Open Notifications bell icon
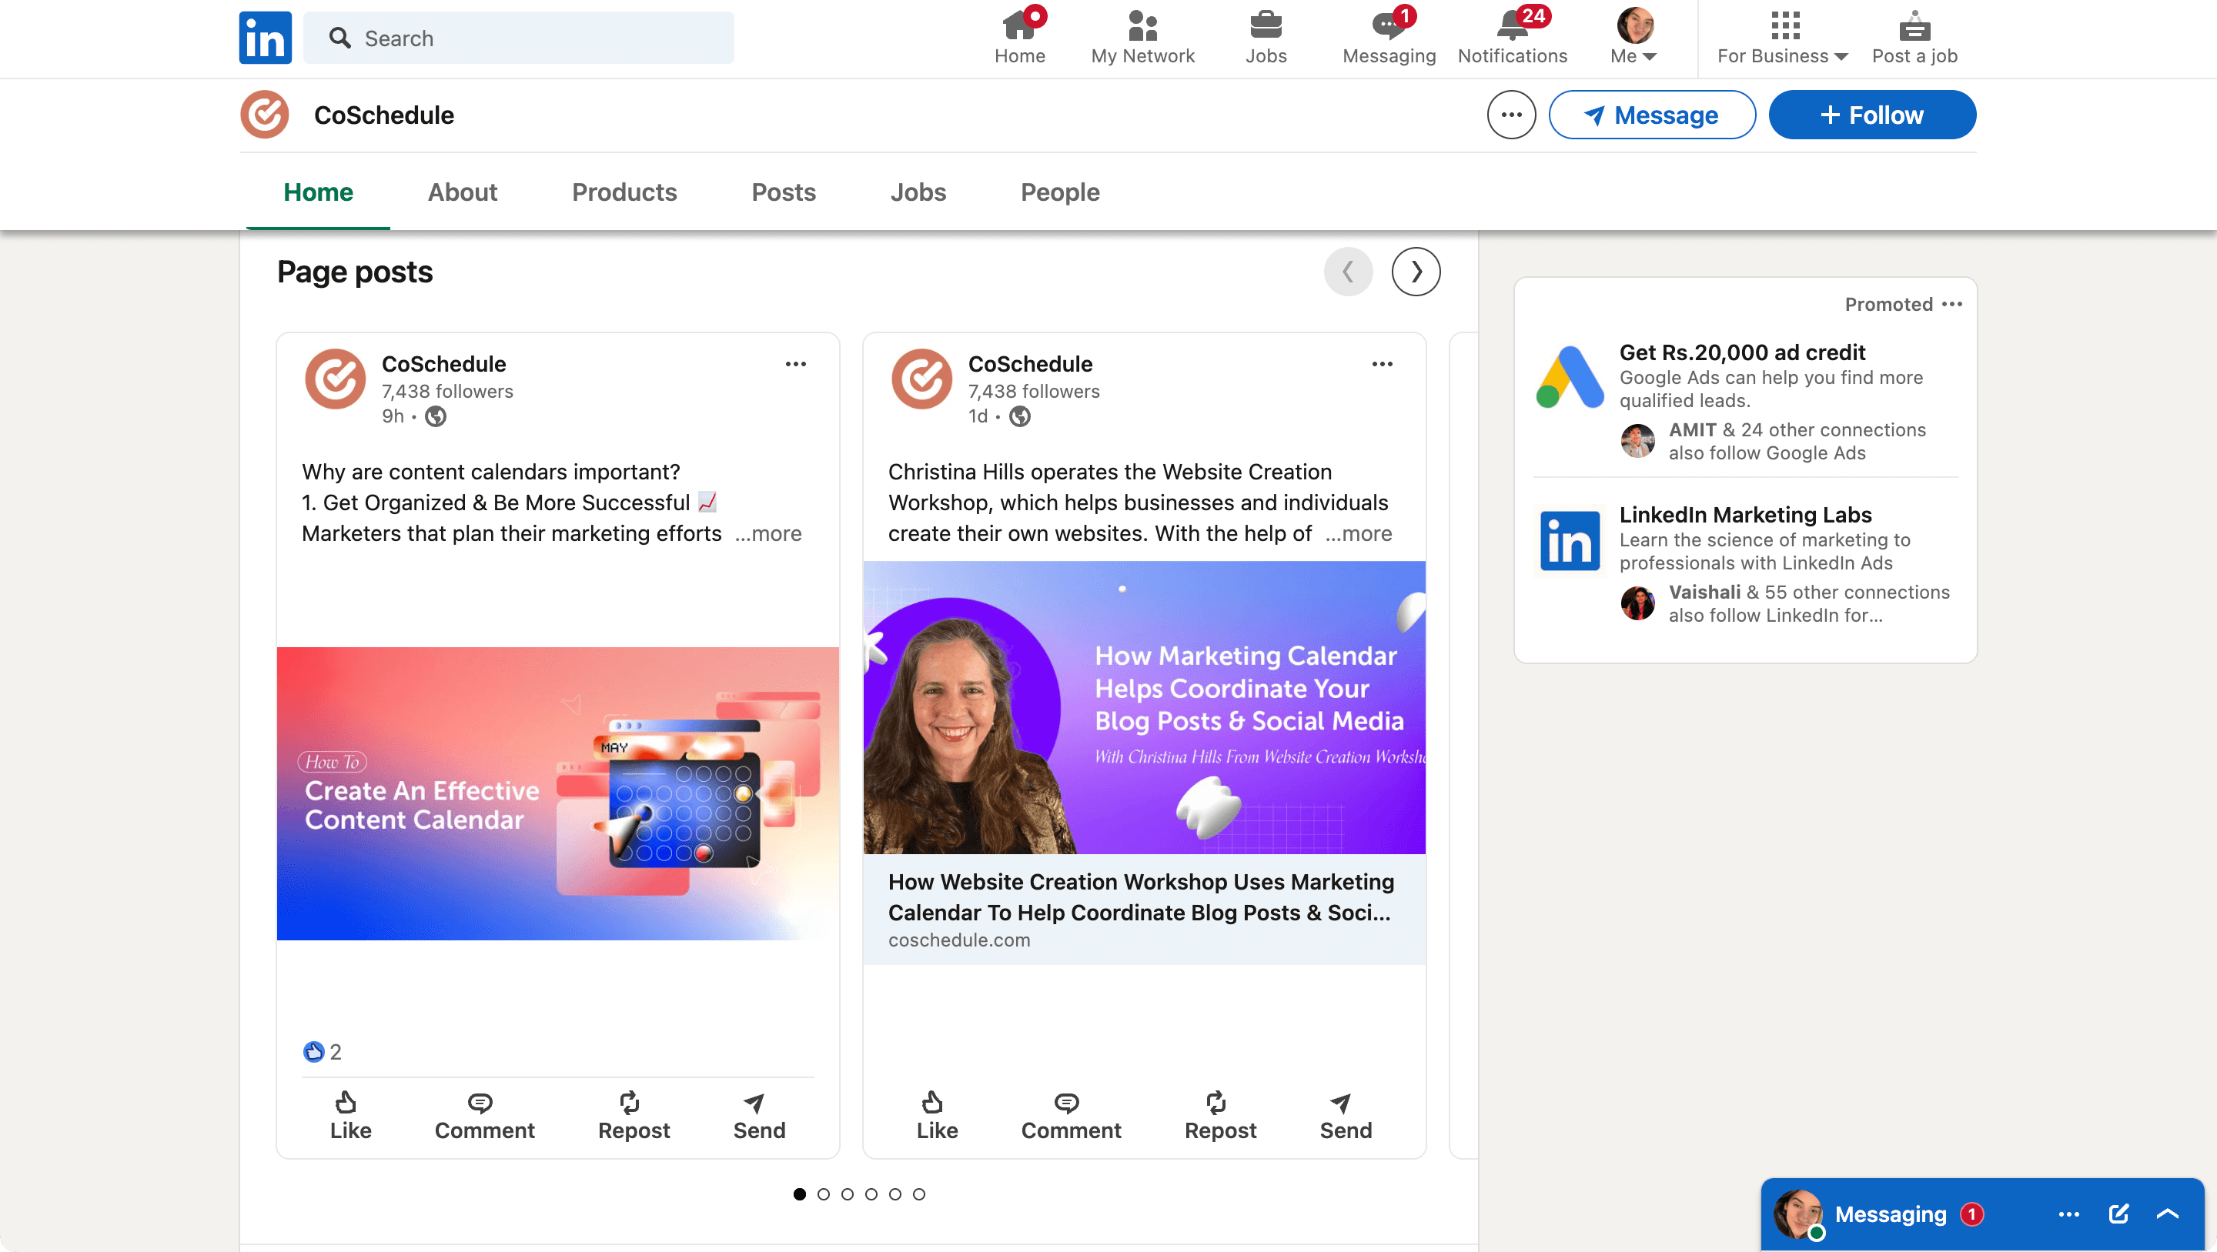 (x=1510, y=26)
